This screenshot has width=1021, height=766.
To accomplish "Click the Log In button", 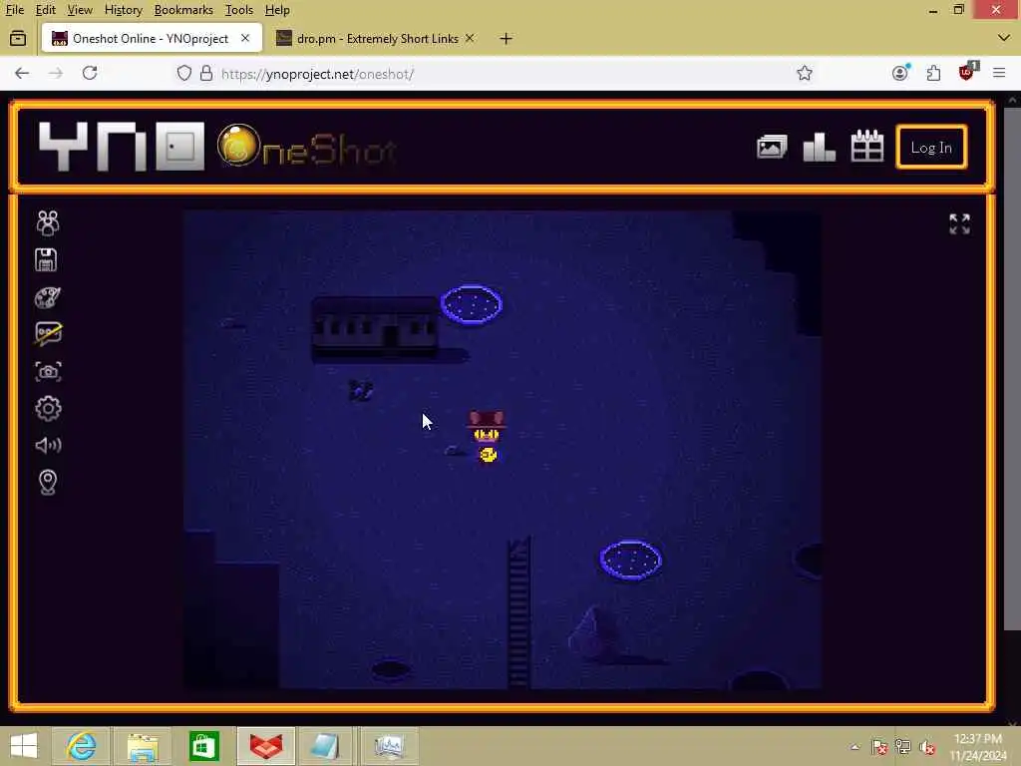I will [x=931, y=148].
